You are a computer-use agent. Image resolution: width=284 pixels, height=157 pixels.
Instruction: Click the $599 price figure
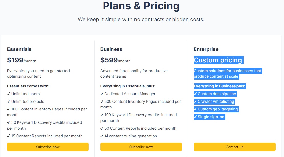[x=109, y=60]
